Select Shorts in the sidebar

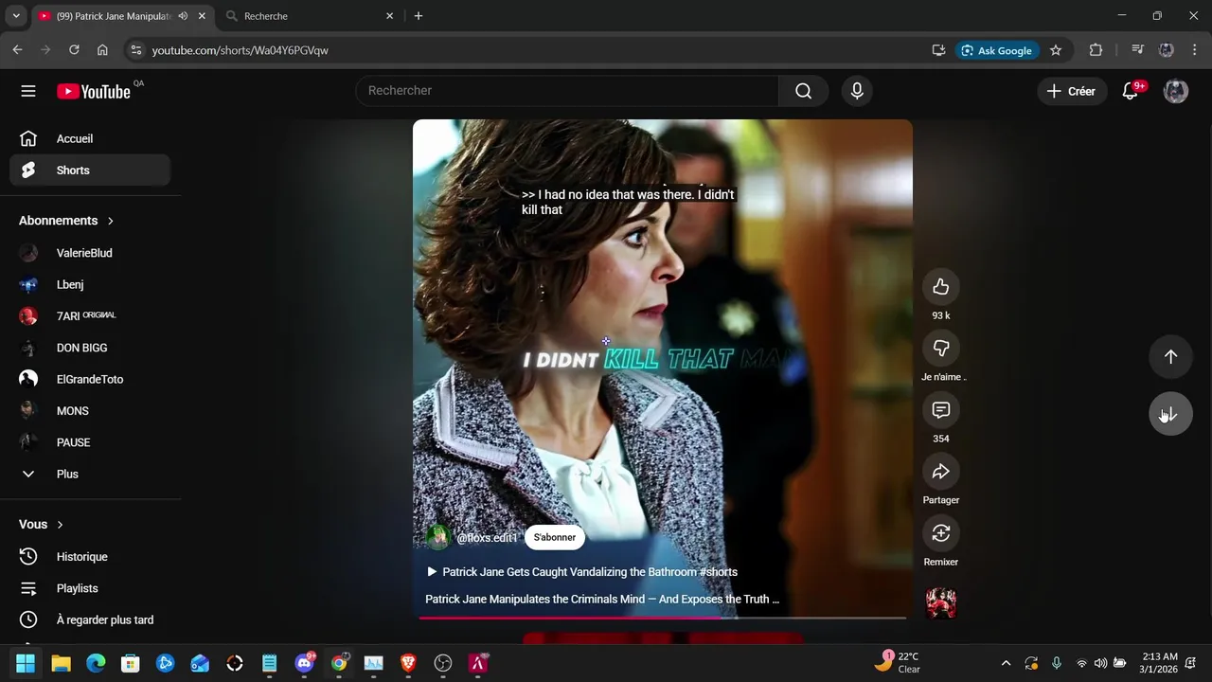90,170
